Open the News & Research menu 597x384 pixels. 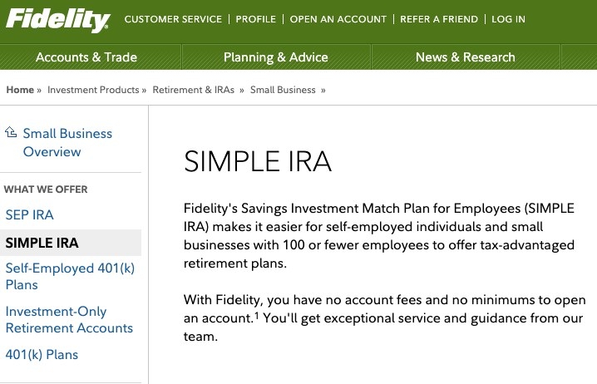coord(466,57)
